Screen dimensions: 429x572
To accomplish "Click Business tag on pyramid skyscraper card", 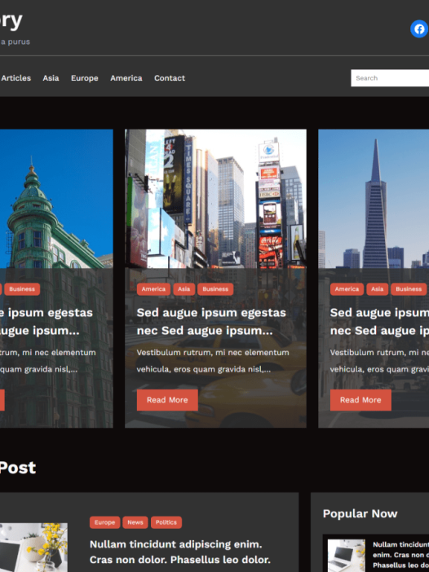I will 409,289.
